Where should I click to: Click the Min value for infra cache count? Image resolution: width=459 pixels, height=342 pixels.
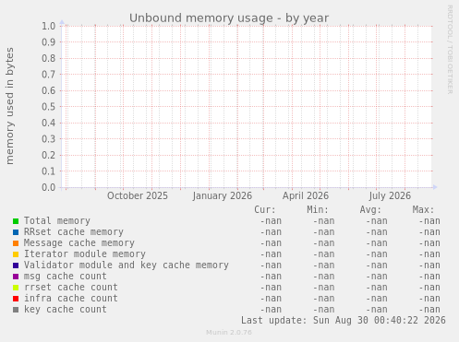(324, 299)
